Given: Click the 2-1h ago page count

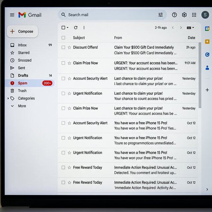Looking at the screenshot, I should 161,27.
